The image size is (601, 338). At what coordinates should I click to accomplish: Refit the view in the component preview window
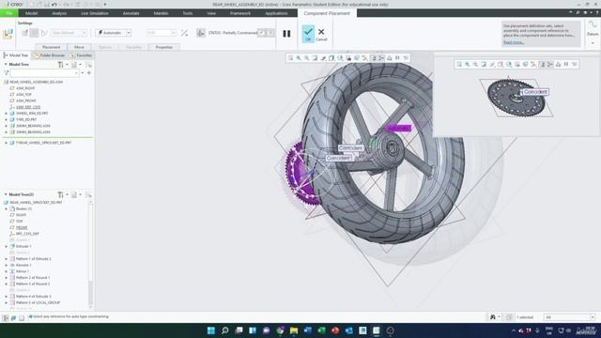coord(459,65)
